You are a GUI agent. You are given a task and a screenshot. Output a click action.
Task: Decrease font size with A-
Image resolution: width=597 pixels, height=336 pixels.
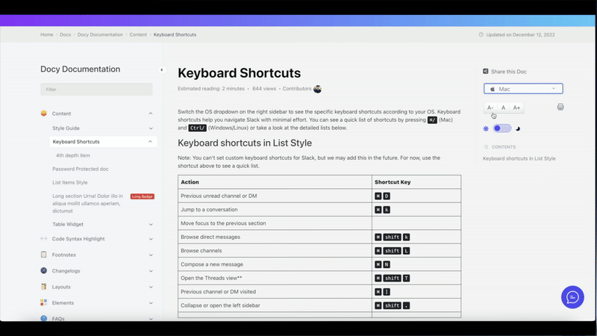pos(490,108)
